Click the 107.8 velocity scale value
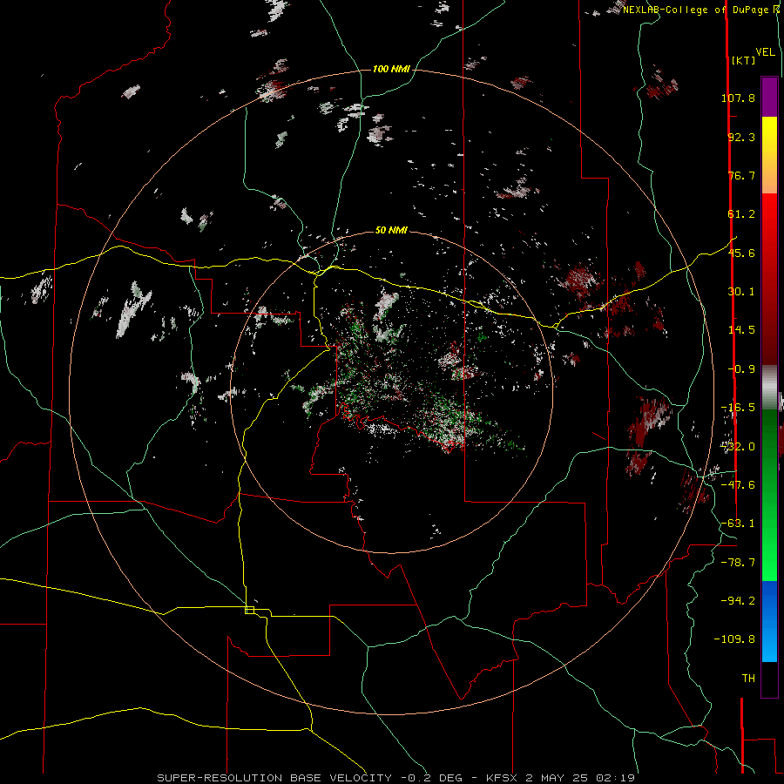This screenshot has width=784, height=784. [738, 98]
